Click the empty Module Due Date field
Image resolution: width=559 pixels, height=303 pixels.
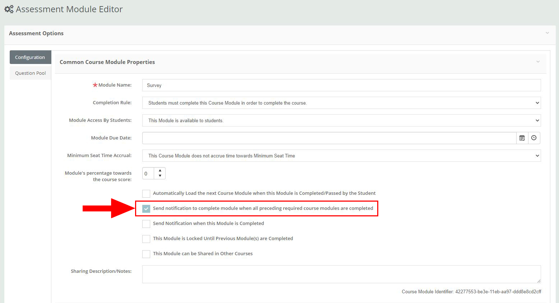coord(323,138)
